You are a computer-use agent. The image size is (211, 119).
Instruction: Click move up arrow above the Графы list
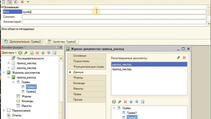pos(131,101)
